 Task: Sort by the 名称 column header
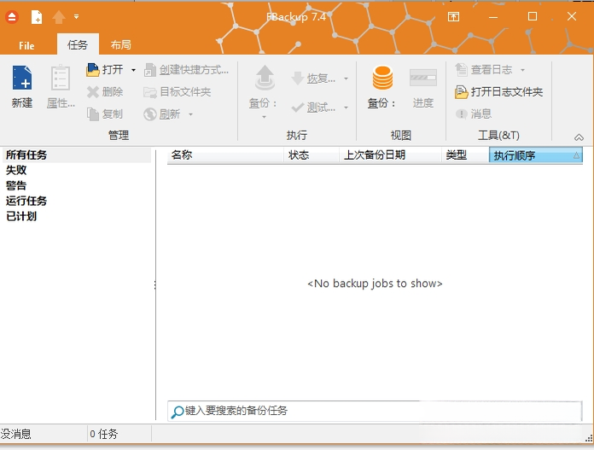point(225,155)
